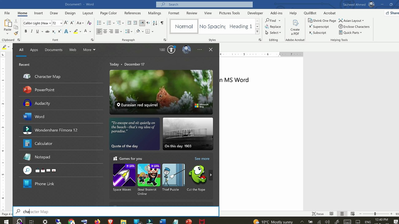Apply Bold formatting in Word ribbon
The width and height of the screenshot is (399, 224).
coord(26,31)
